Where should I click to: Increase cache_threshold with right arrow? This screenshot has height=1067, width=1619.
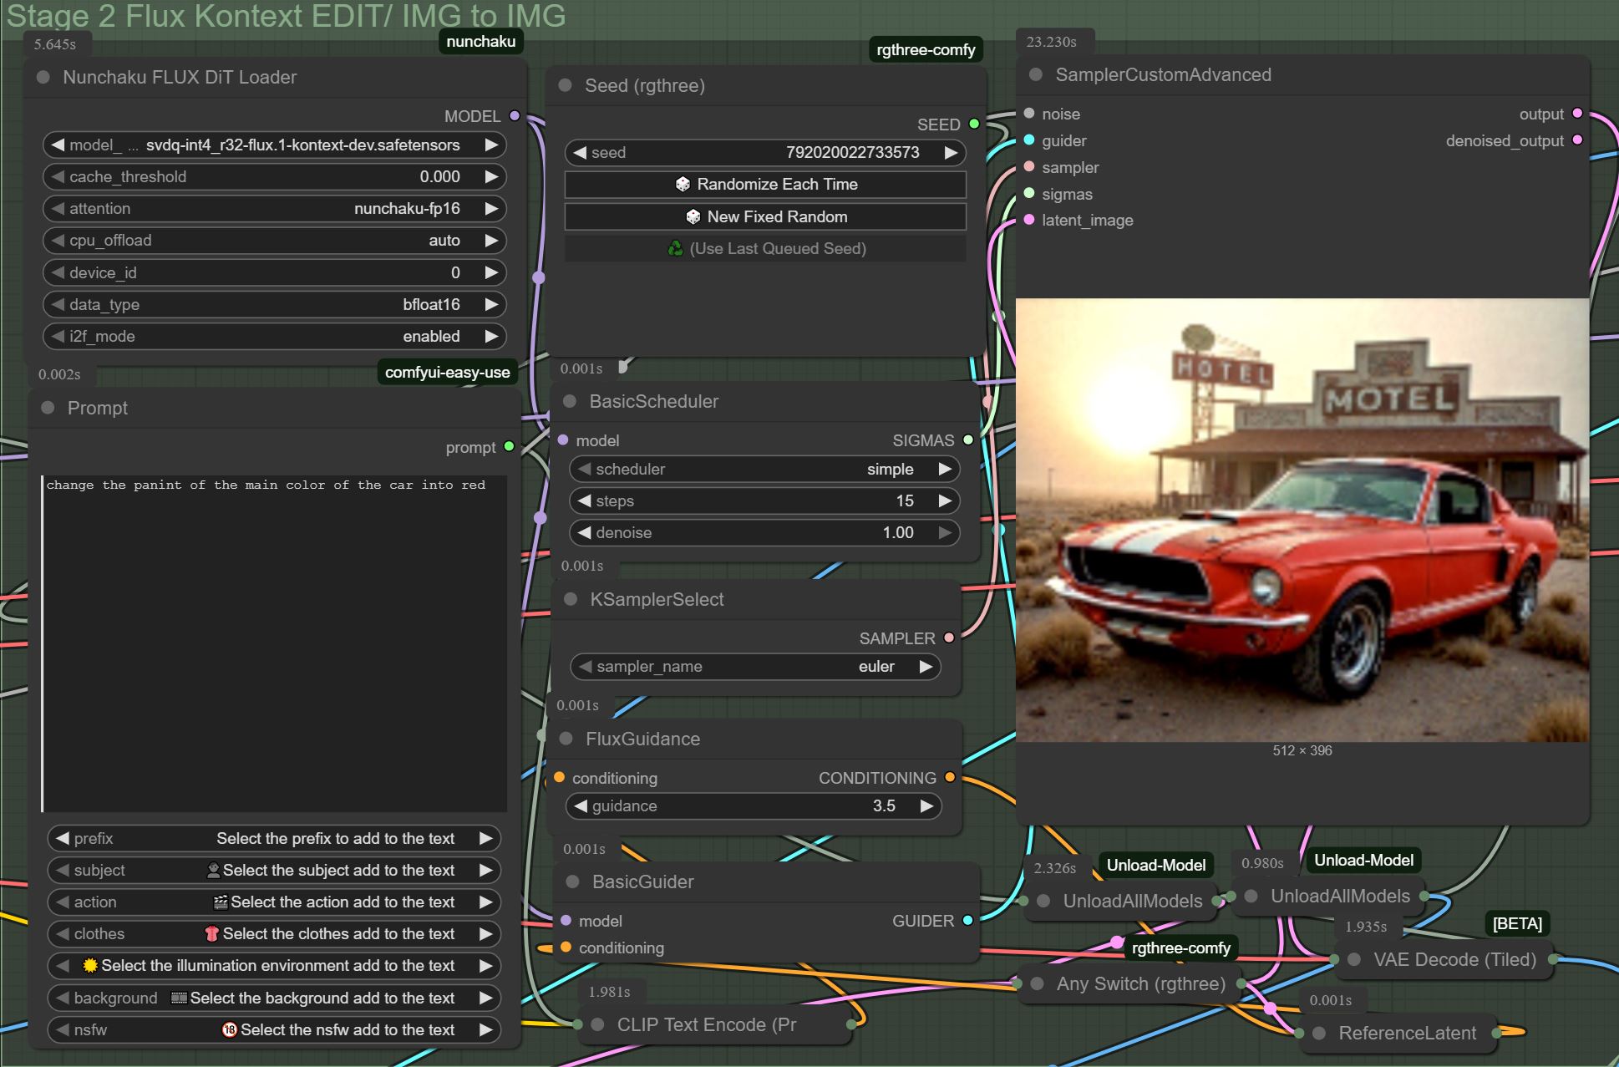tap(491, 176)
